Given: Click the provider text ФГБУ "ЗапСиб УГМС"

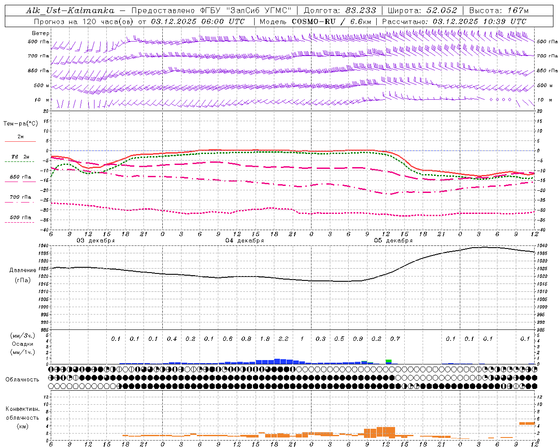Looking at the screenshot, I should tap(246, 10).
